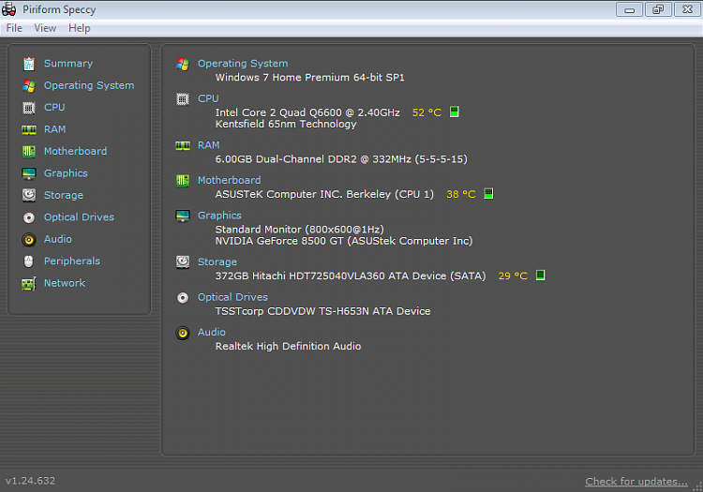Click the ASUSTeK Computer INC. Berkeley text

324,194
